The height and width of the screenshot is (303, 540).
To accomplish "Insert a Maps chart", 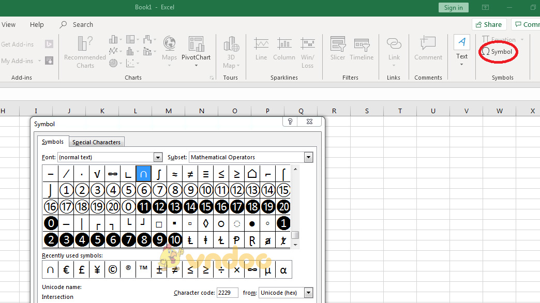I will pos(169,50).
